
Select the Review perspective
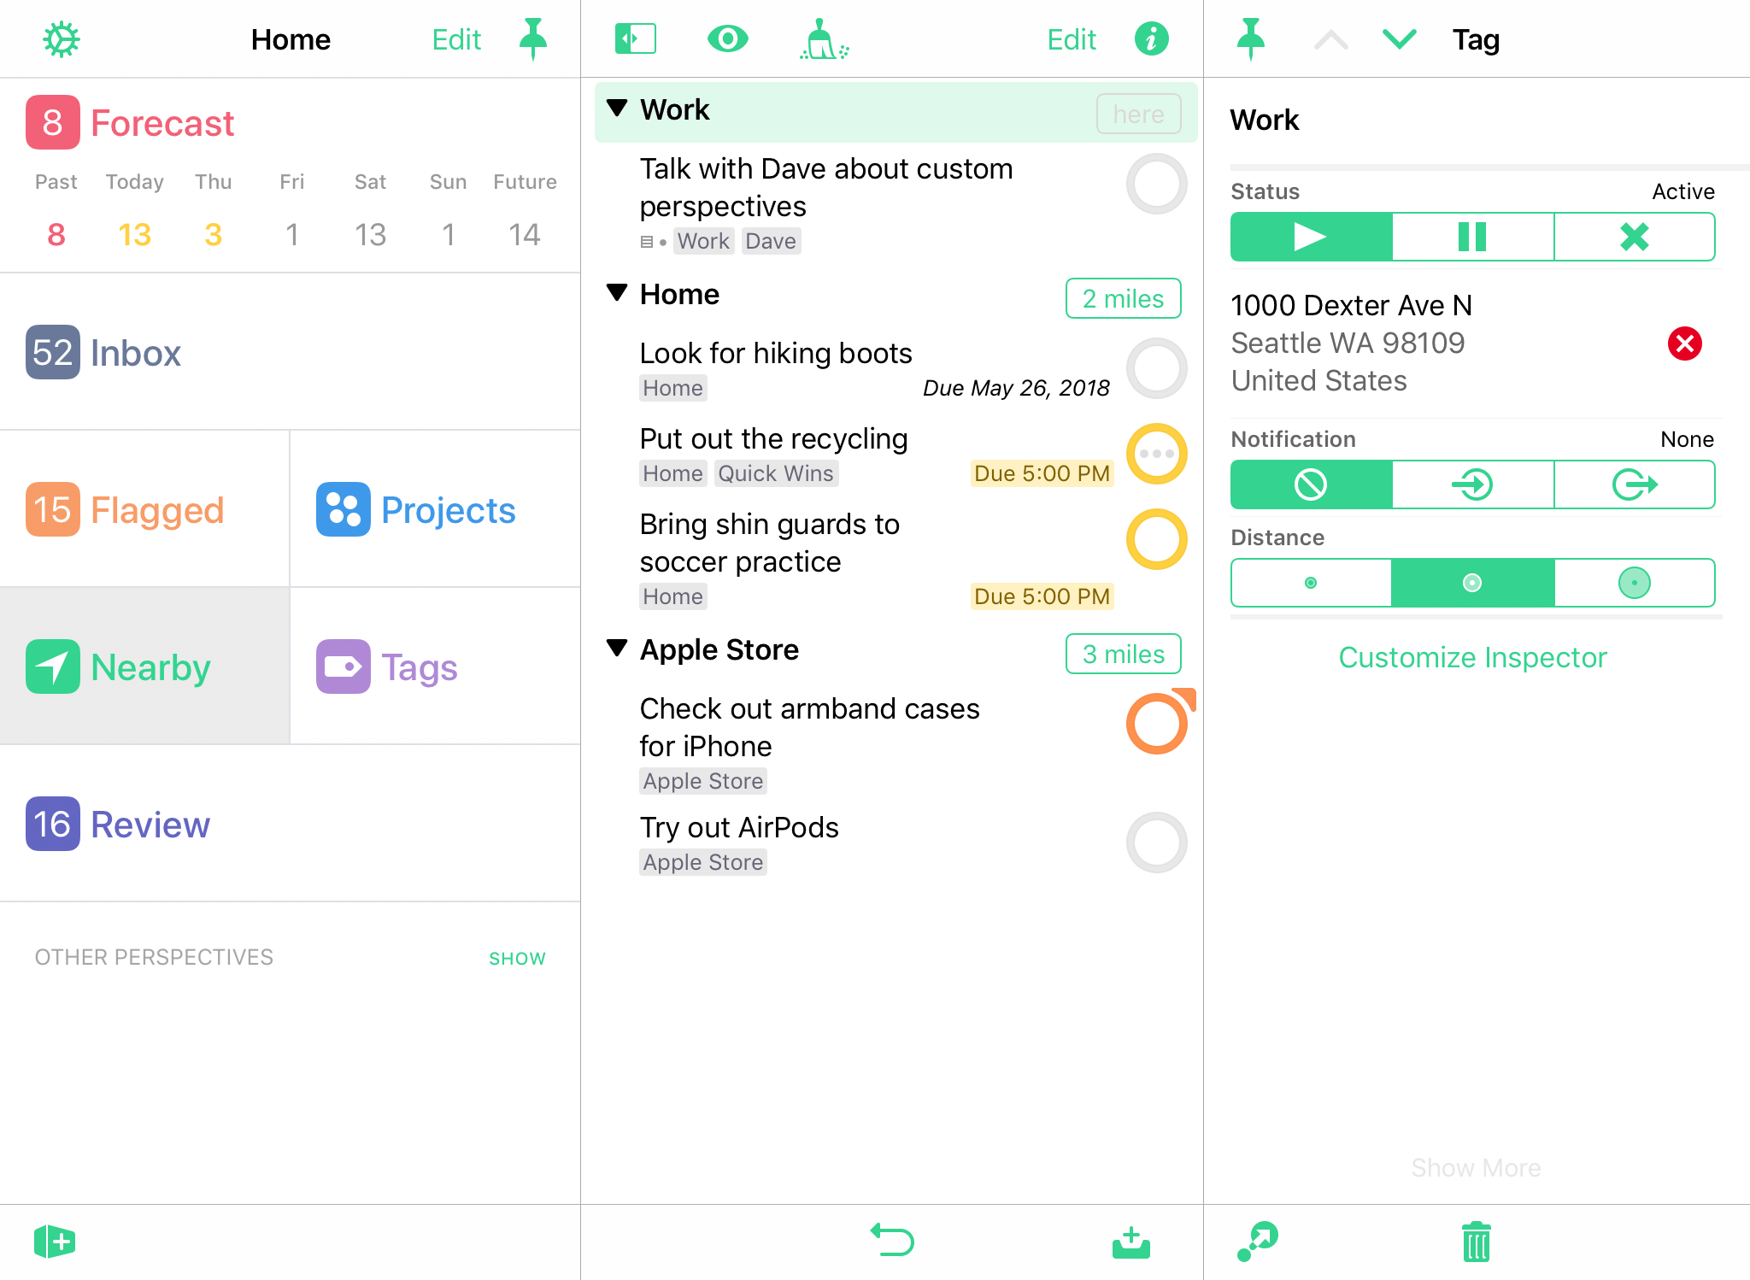pos(150,822)
